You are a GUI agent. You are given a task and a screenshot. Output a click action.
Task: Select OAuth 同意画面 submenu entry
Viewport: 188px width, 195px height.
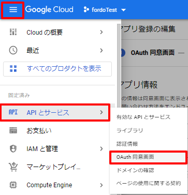149,157
